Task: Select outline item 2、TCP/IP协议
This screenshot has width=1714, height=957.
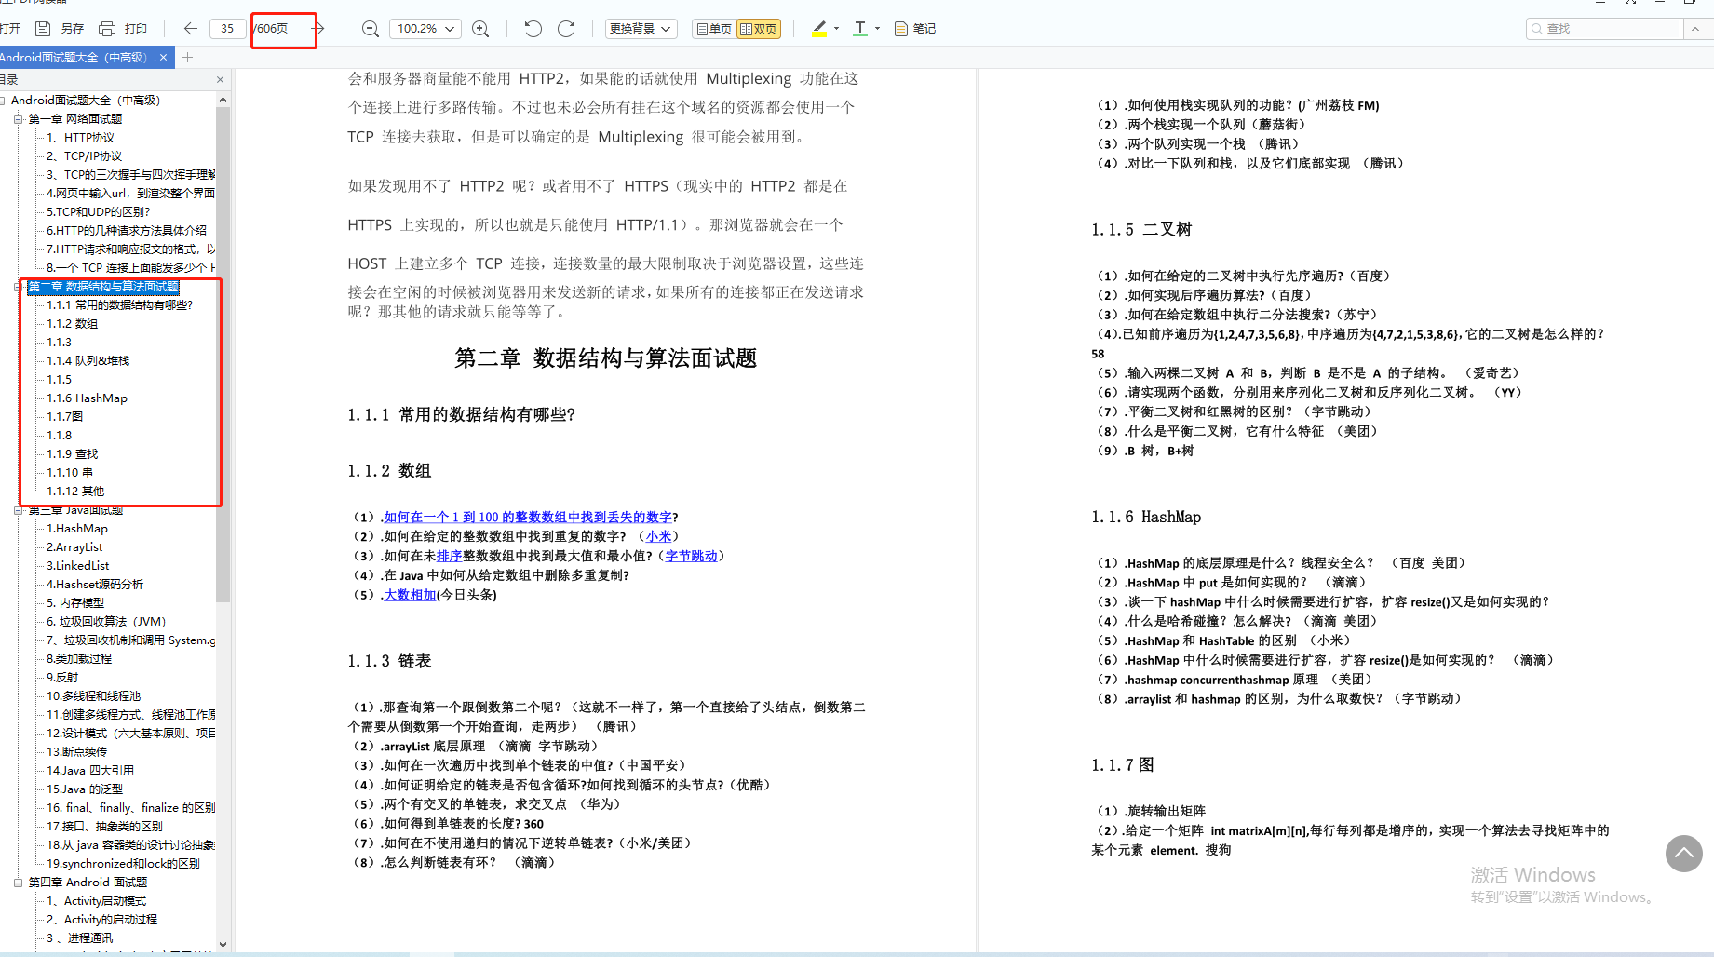Action: 85,156
